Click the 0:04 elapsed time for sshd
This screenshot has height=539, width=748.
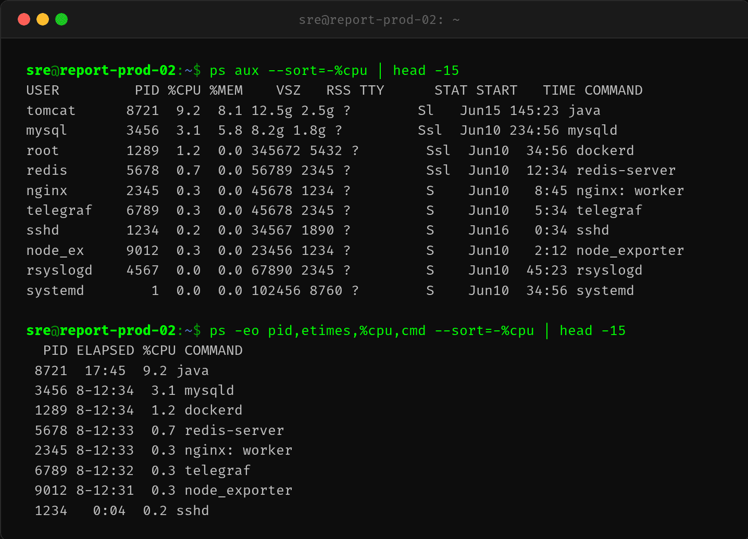tap(109, 510)
